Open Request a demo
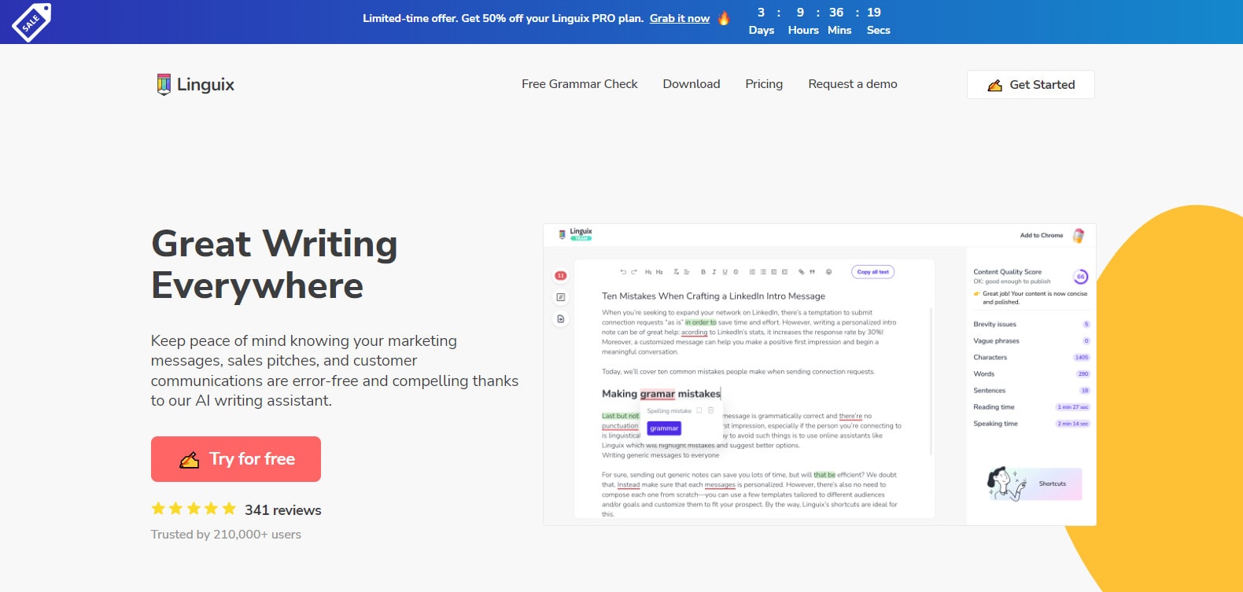 (x=853, y=84)
